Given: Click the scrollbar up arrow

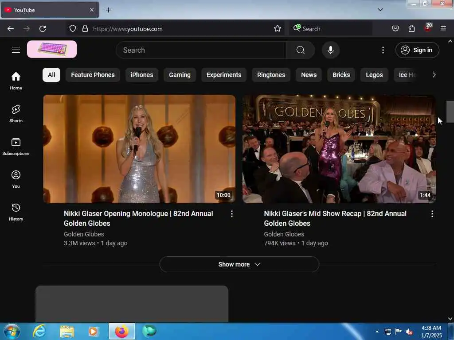Looking at the screenshot, I should pos(450,41).
